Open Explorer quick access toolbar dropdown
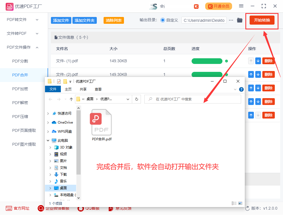The image size is (283, 215). click(70, 82)
